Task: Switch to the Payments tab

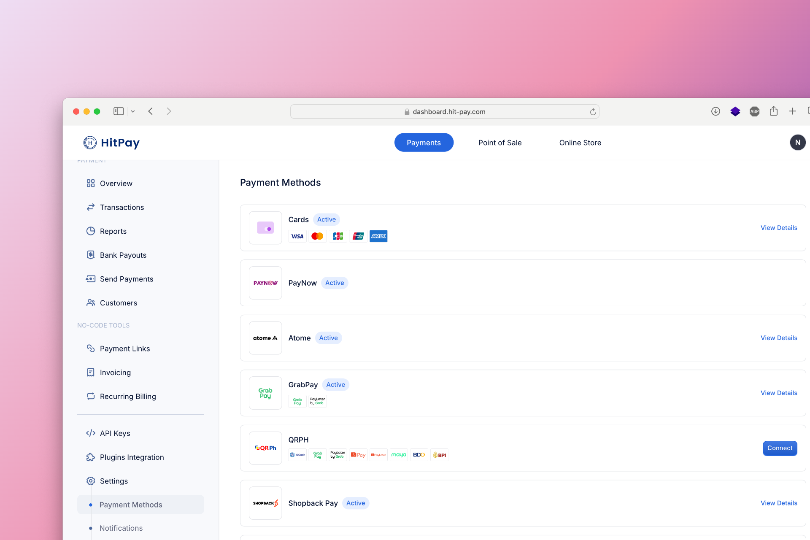Action: pos(424,143)
